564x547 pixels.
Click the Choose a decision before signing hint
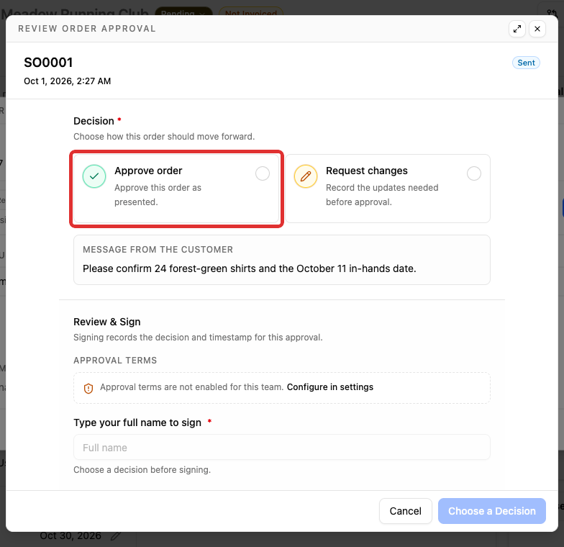(142, 469)
